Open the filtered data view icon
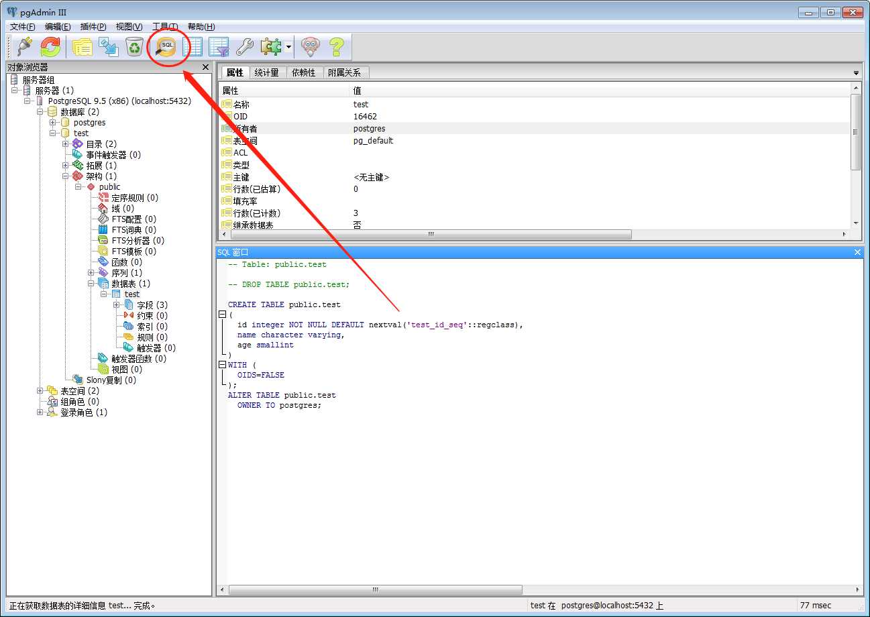 [x=219, y=46]
